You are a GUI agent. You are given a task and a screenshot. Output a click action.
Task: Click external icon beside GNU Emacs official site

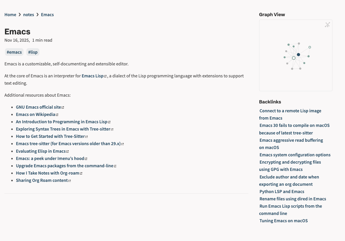coord(63,107)
